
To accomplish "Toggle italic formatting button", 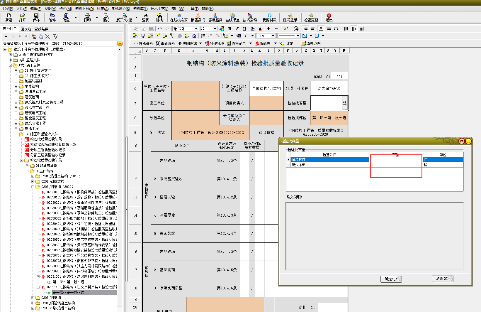I will pyautogui.click(x=237, y=29).
